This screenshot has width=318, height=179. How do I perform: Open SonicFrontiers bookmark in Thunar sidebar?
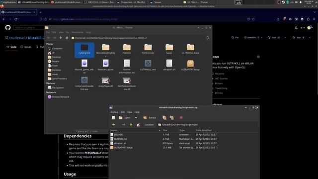57,79
